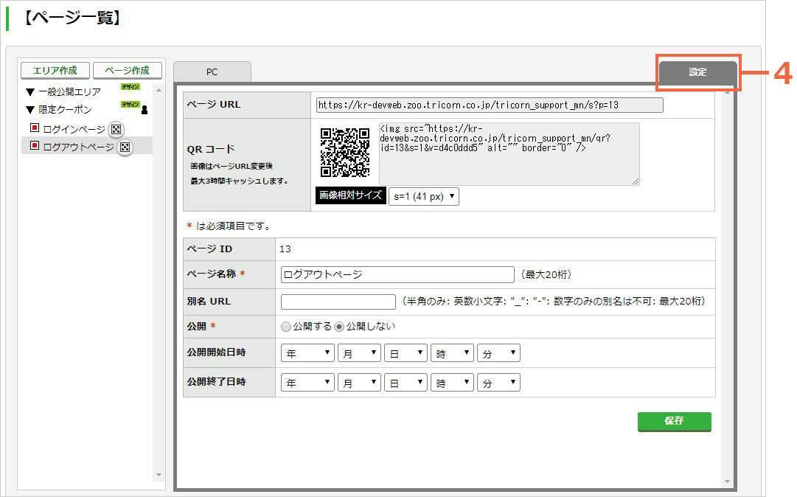This screenshot has width=797, height=497.
Task: Open the 公開開始日時 年 dropdown
Action: click(307, 353)
